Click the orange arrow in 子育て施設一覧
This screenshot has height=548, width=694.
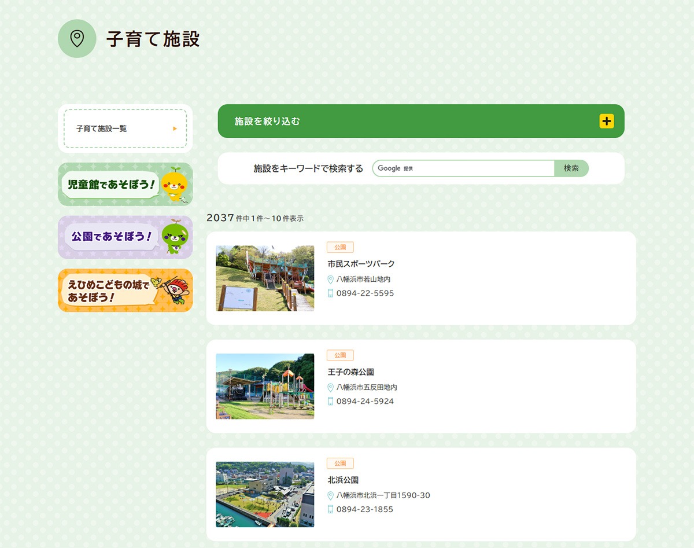pos(175,128)
